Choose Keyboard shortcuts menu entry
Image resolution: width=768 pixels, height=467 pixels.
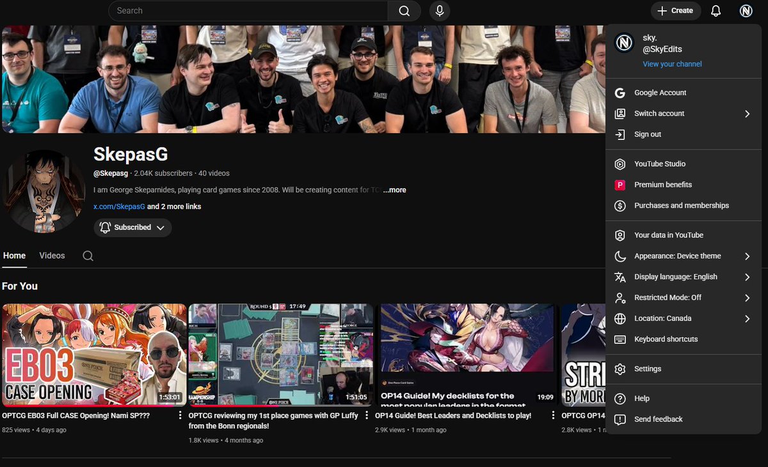pyautogui.click(x=684, y=339)
